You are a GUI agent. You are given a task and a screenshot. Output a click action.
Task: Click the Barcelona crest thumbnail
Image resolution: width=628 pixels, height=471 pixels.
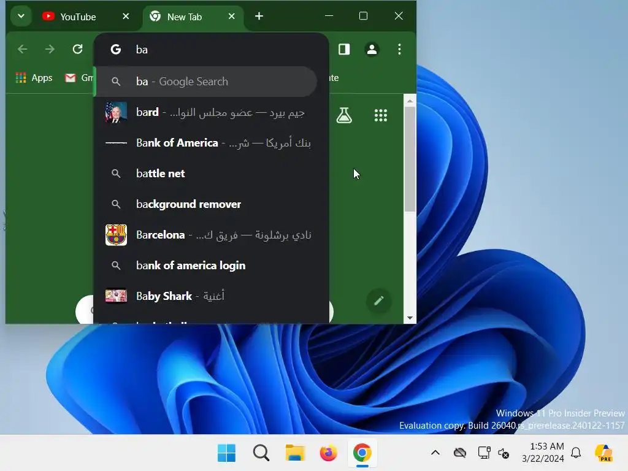click(116, 235)
